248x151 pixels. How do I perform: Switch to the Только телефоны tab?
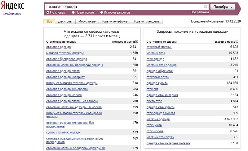[115, 21]
